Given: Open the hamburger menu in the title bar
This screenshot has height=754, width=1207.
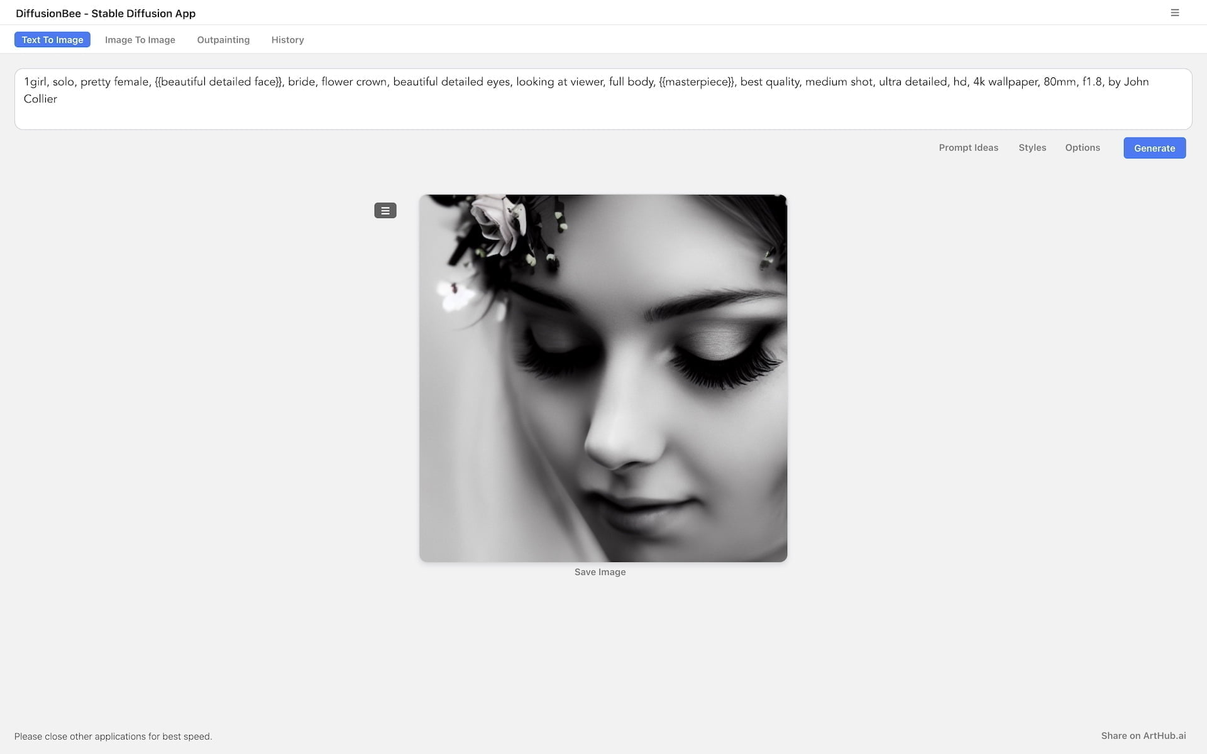Looking at the screenshot, I should [x=1174, y=13].
